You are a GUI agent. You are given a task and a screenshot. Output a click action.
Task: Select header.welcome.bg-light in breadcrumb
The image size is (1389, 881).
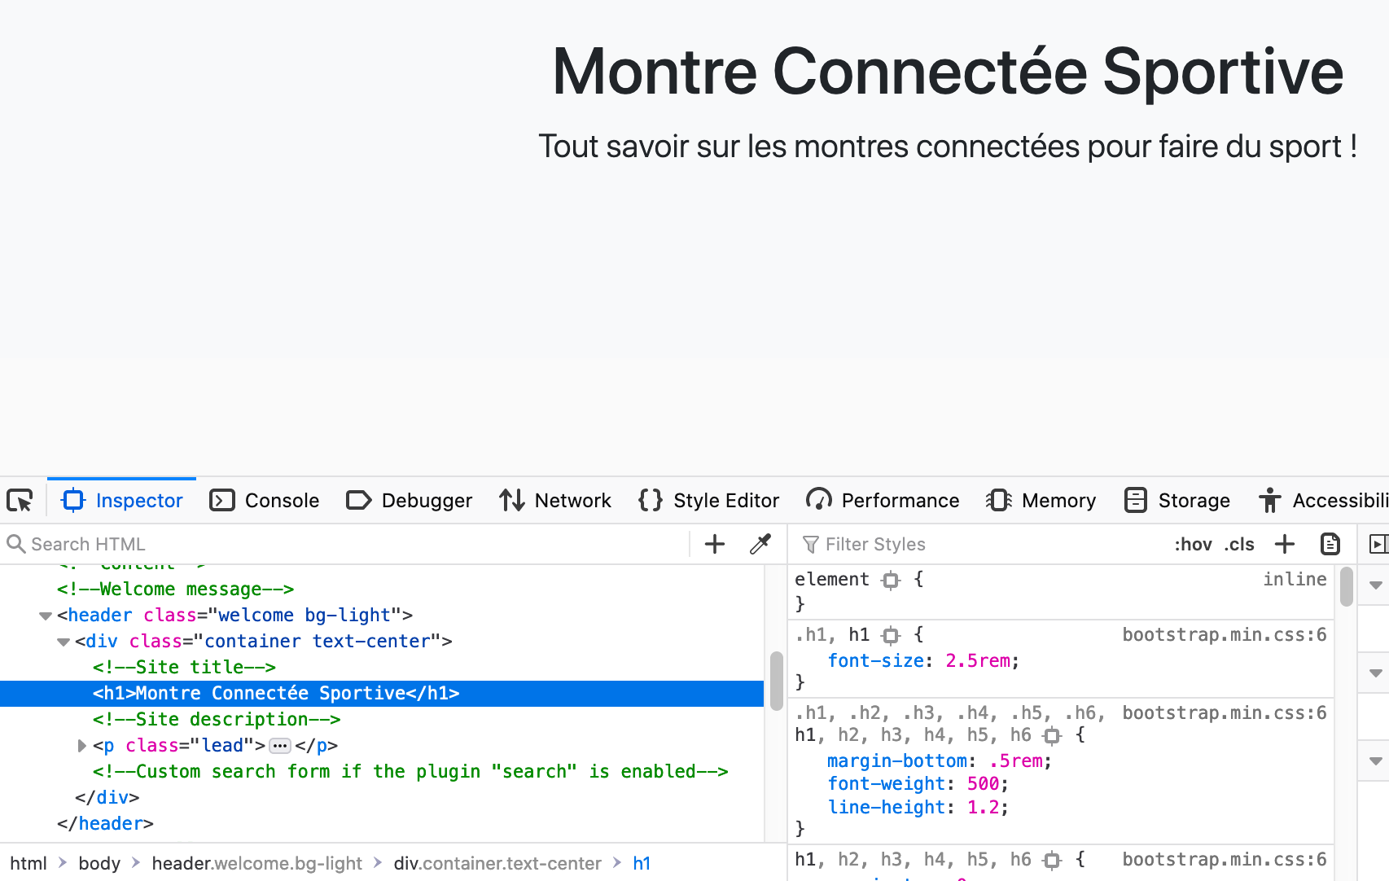click(x=256, y=863)
